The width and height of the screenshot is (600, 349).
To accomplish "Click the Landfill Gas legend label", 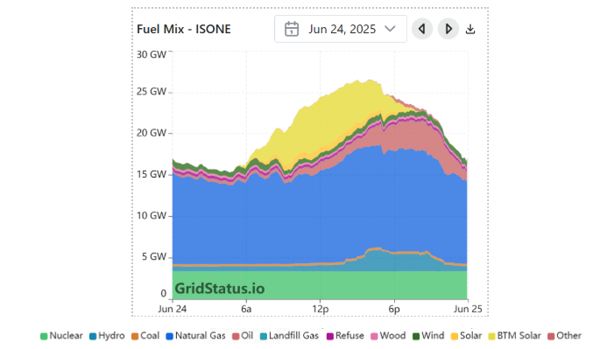I will pyautogui.click(x=293, y=336).
